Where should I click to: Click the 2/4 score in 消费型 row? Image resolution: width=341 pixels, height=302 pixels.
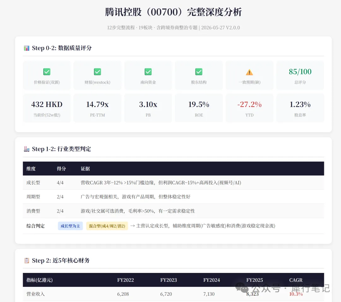(60, 211)
